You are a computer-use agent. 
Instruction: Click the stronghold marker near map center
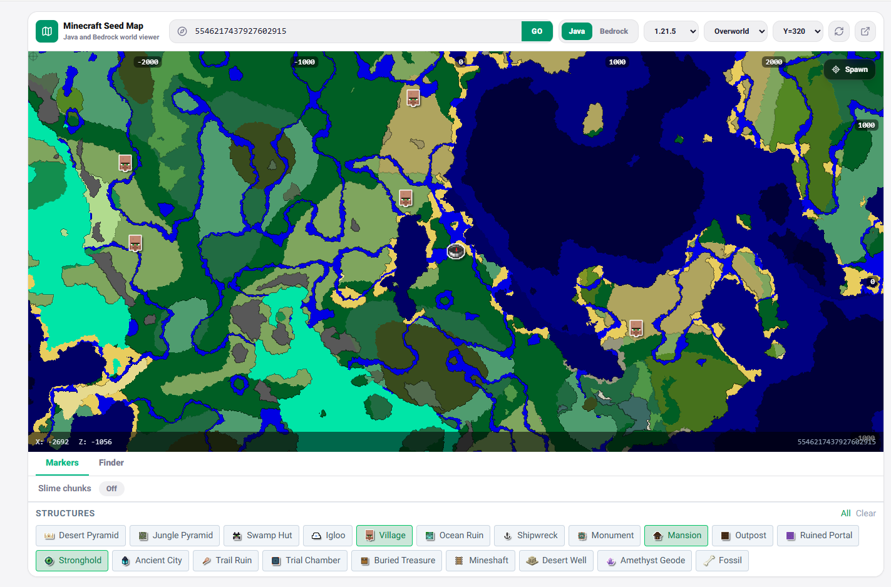(x=456, y=252)
